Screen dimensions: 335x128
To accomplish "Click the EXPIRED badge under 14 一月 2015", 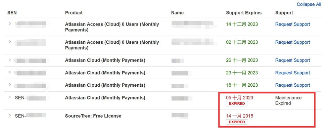I will point(237,122).
